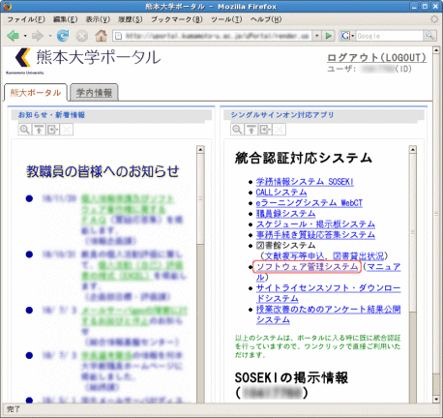Viewport: 443px width, 418px height.
Task: Click the Firefox throbber activity icon
Action: [434, 19]
